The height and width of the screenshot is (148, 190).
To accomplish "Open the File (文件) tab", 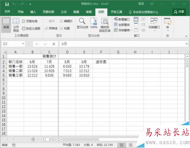I will point(7,12).
